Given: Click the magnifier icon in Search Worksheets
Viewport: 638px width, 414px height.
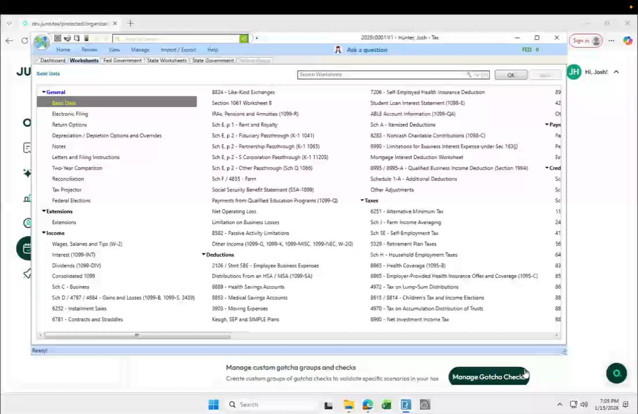Looking at the screenshot, I should pos(469,74).
